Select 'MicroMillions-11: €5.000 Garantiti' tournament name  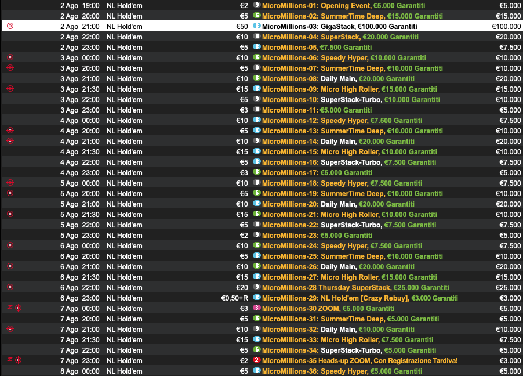point(317,110)
